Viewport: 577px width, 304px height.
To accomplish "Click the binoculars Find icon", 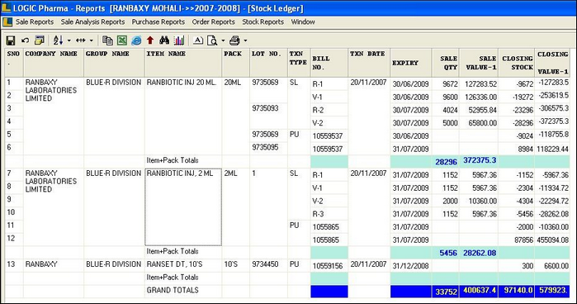I will 164,40.
